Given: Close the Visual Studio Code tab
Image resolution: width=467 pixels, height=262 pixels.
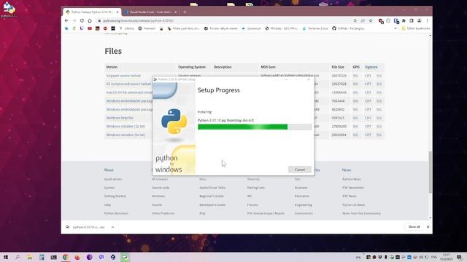Looking at the screenshot, I should point(175,12).
